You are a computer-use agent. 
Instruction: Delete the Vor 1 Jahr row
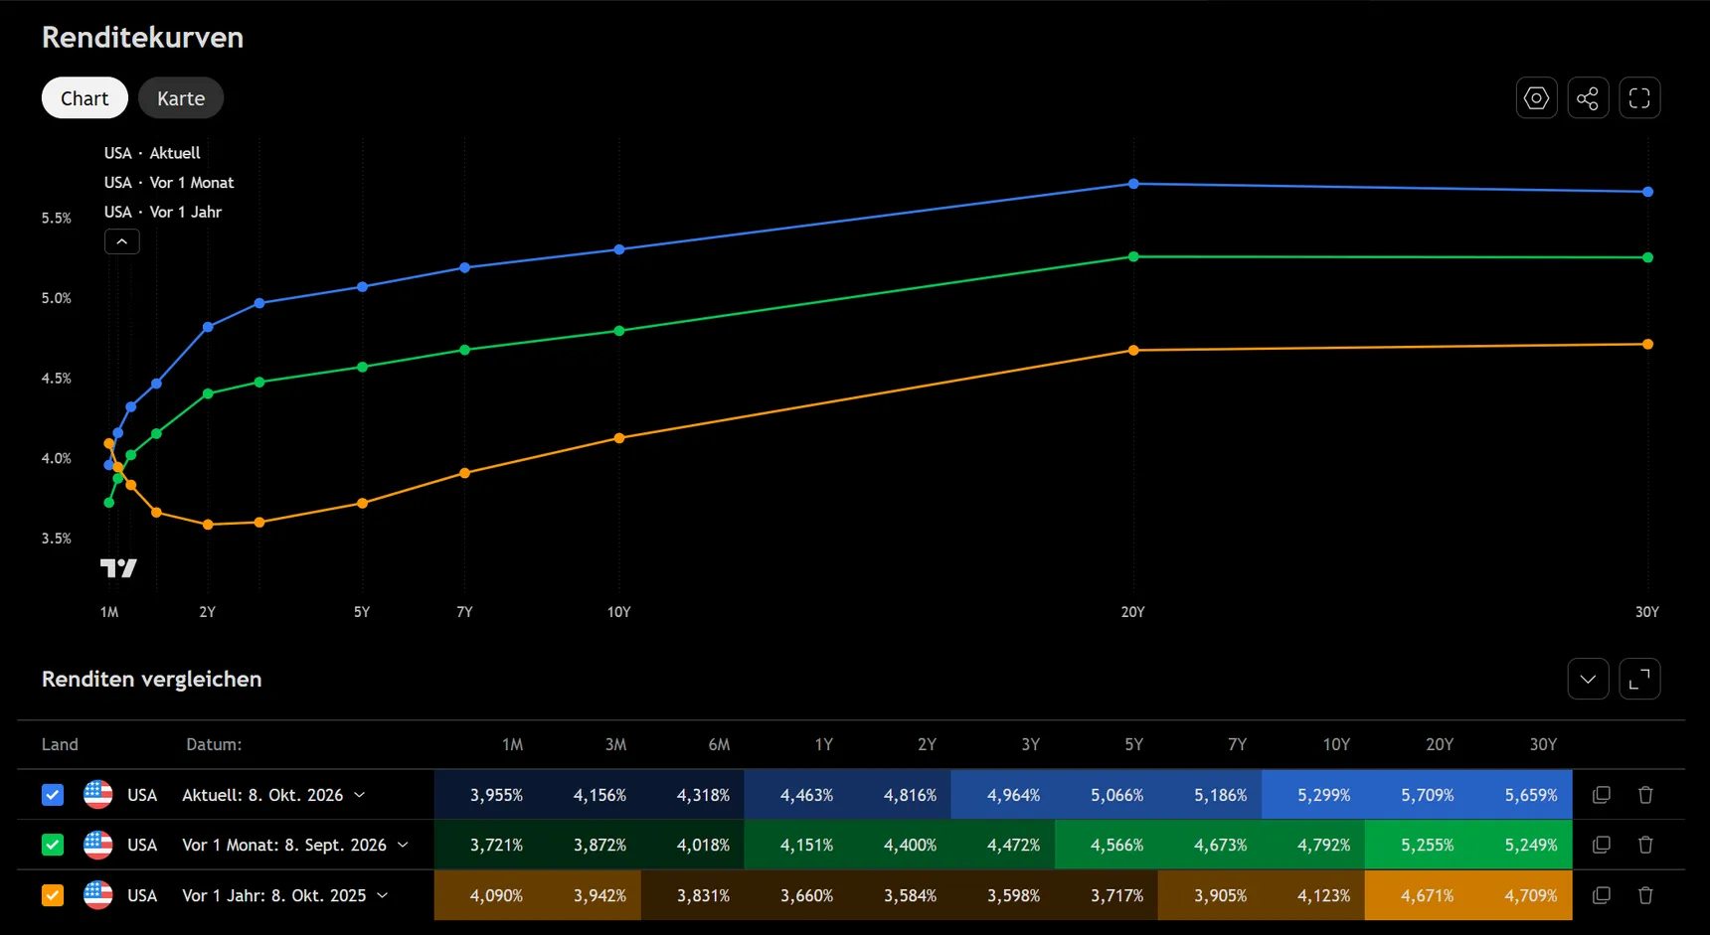point(1645,895)
